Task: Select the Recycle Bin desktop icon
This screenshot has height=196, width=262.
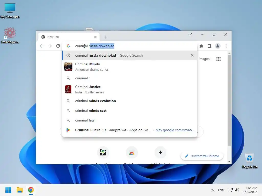Action: [x=249, y=161]
